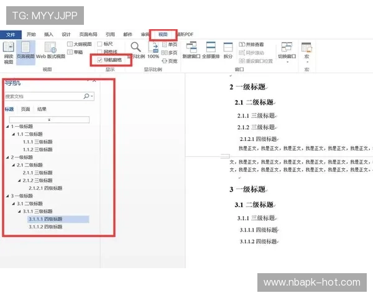Click document heading '3 一级标题'
Viewport: 373px width, 298px height.
(248, 189)
